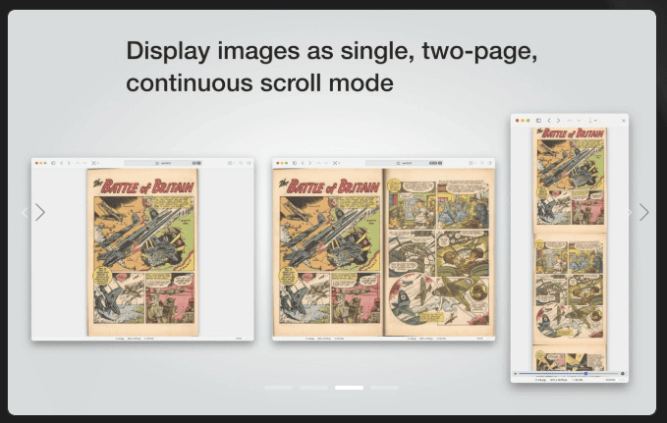Click the fit-to-window icon in single-page window toolbar
This screenshot has height=423, width=667.
(94, 163)
